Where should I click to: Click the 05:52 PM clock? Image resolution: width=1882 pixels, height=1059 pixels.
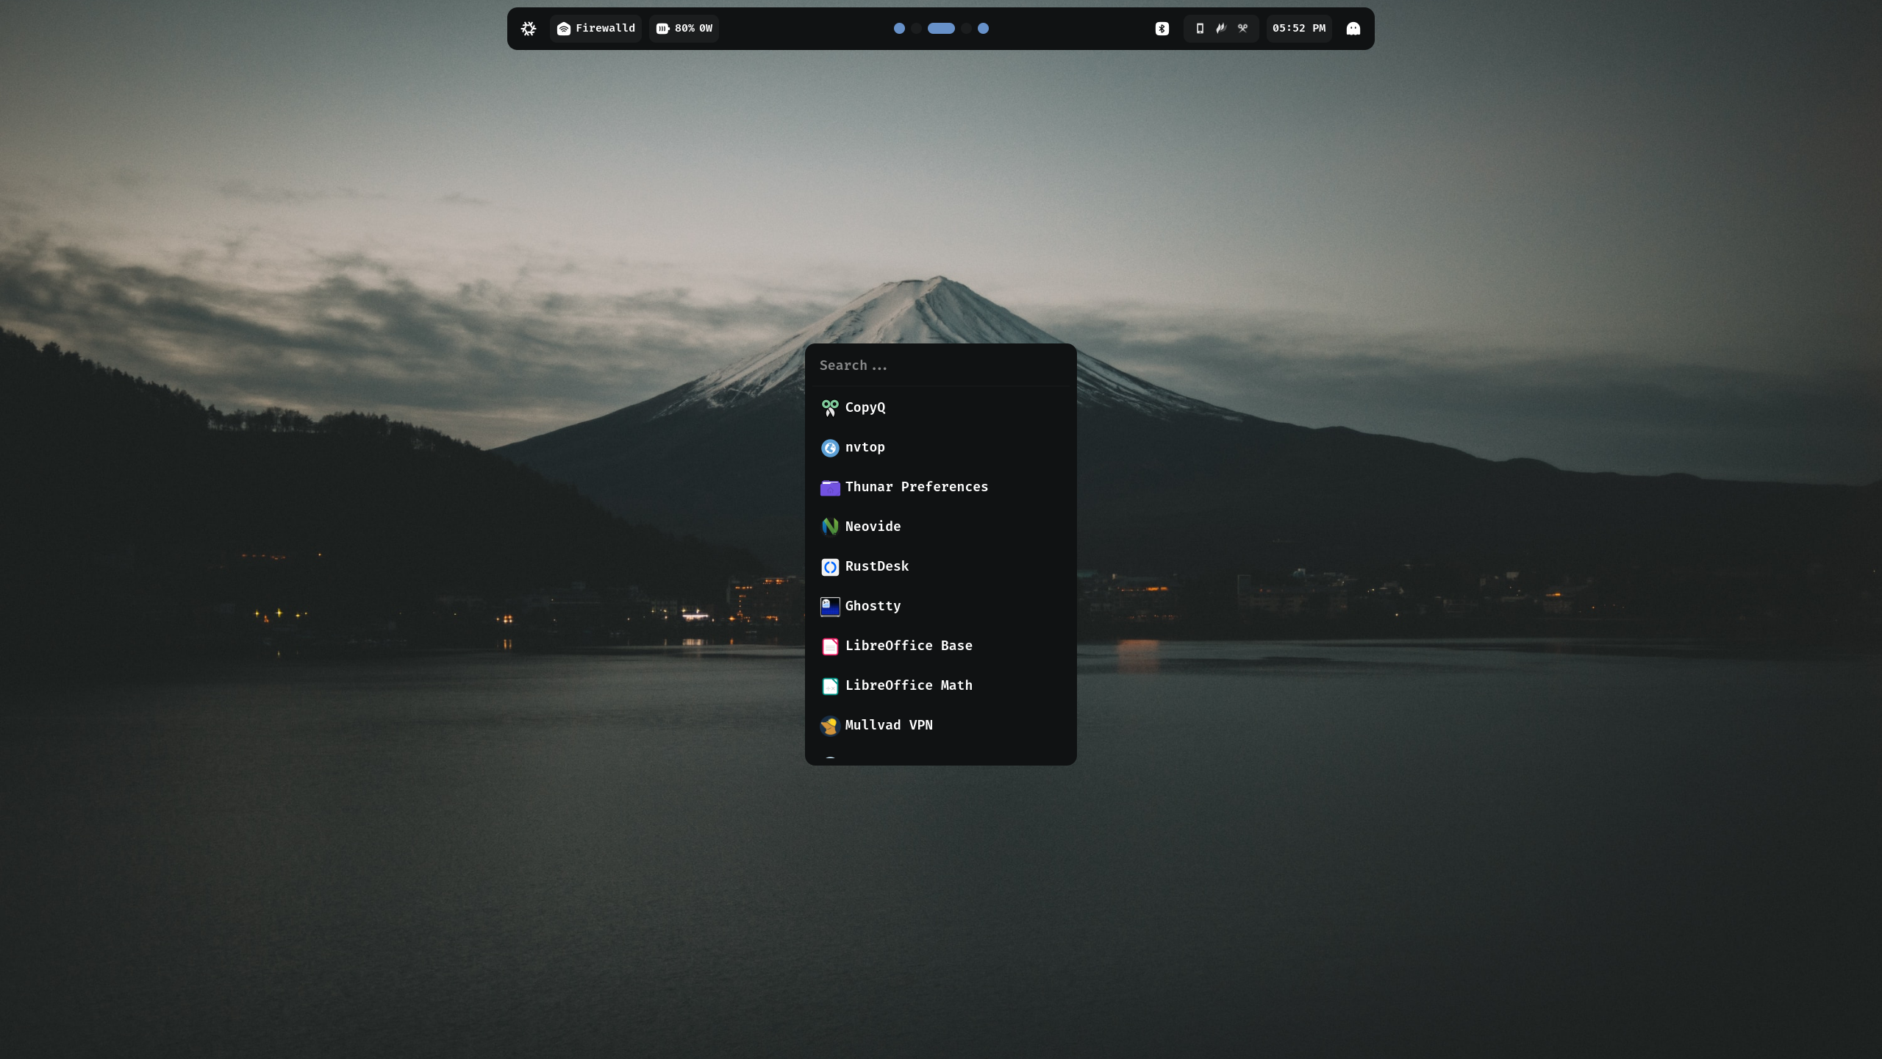click(x=1298, y=29)
